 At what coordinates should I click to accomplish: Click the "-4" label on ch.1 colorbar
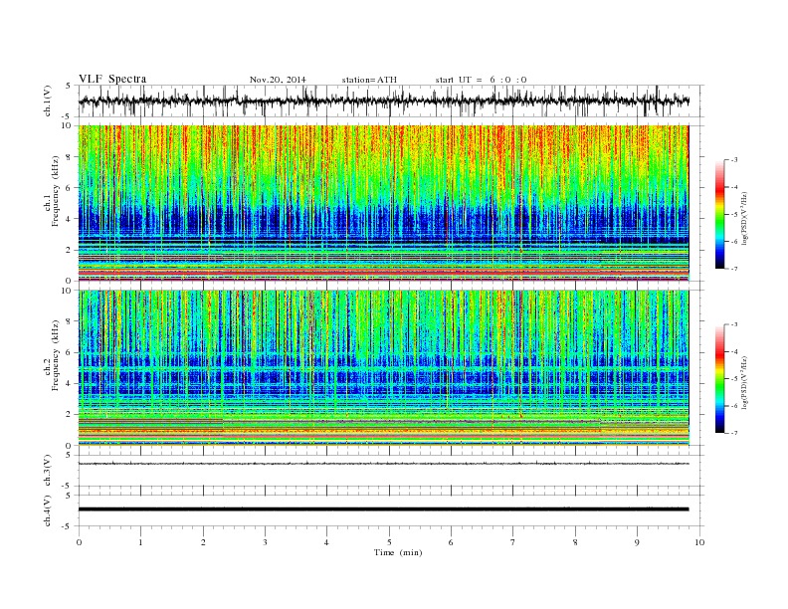pyautogui.click(x=733, y=187)
